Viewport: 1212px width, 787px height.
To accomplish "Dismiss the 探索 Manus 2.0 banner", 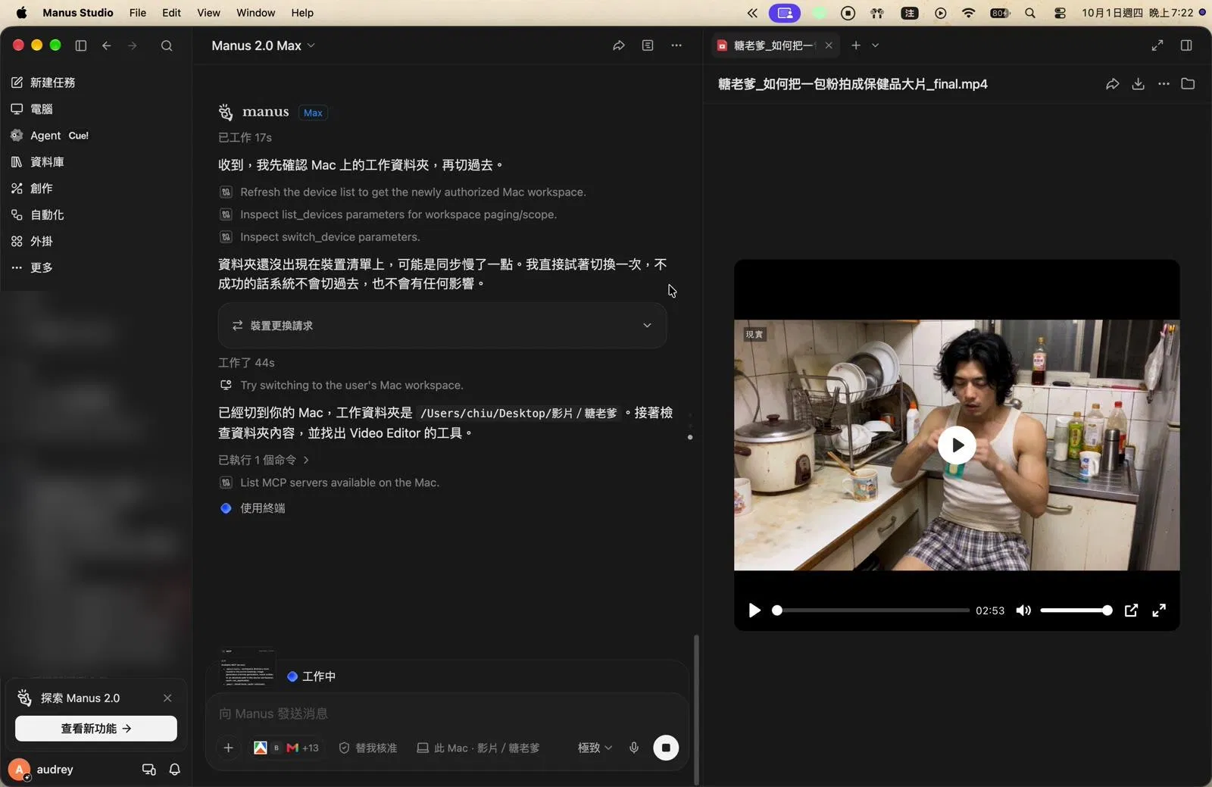I will click(x=167, y=698).
